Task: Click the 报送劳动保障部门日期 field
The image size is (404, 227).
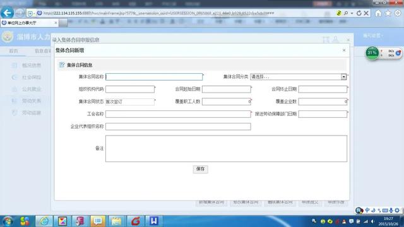Action: click(x=323, y=114)
